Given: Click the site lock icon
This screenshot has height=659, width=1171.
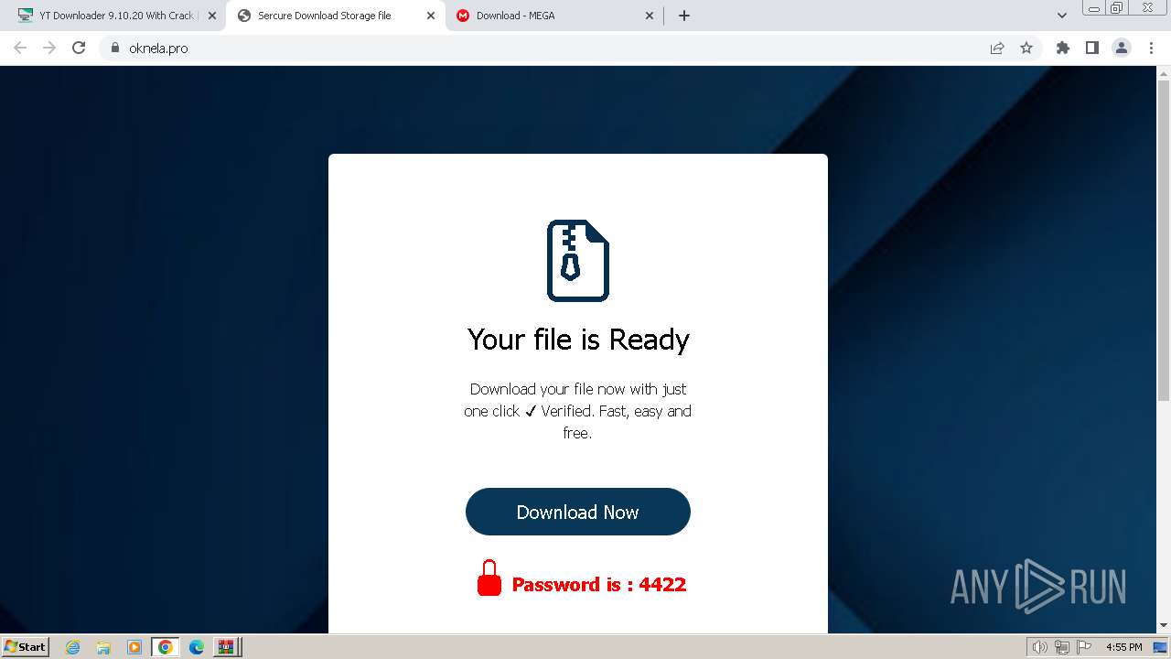Looking at the screenshot, I should pyautogui.click(x=114, y=48).
